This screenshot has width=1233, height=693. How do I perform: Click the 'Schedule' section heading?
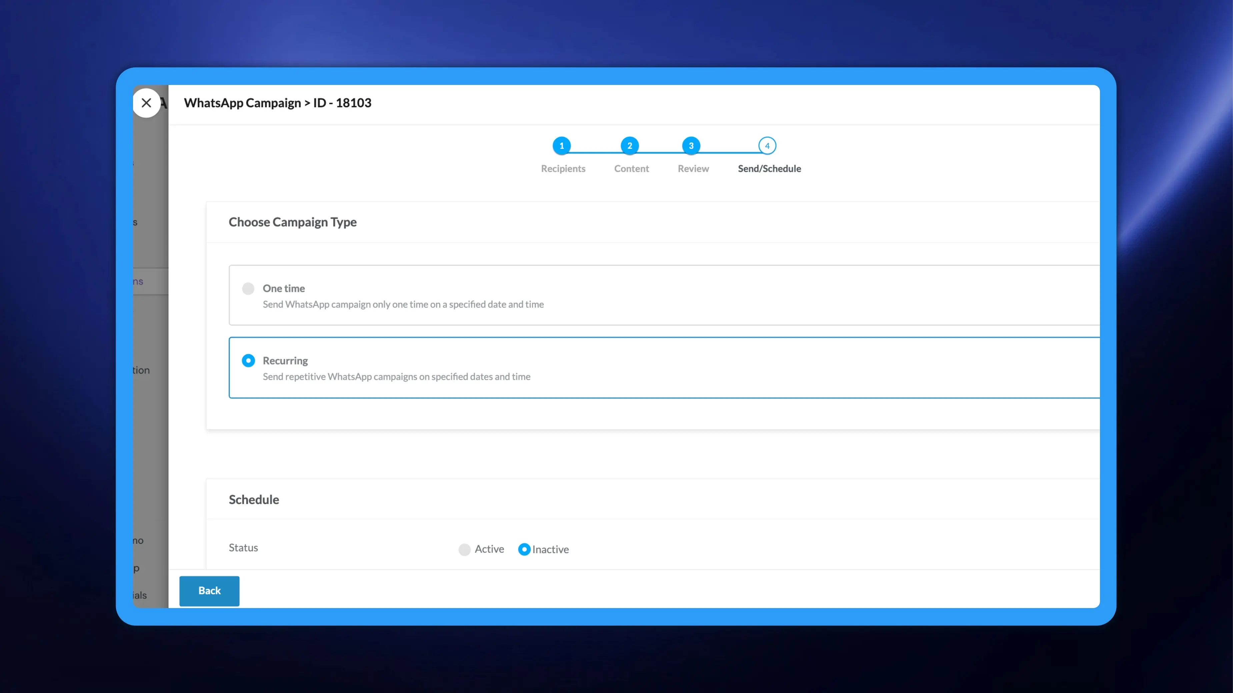[x=254, y=499]
